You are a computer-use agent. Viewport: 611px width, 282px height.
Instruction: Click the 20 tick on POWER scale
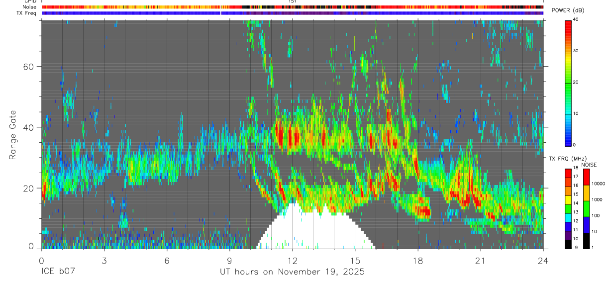[576, 82]
